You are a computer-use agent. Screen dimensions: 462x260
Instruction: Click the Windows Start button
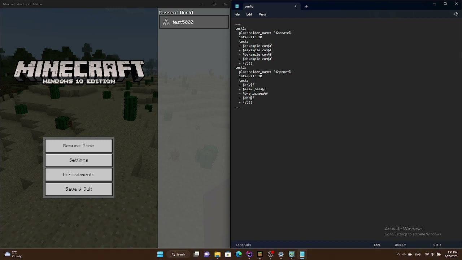pyautogui.click(x=160, y=254)
